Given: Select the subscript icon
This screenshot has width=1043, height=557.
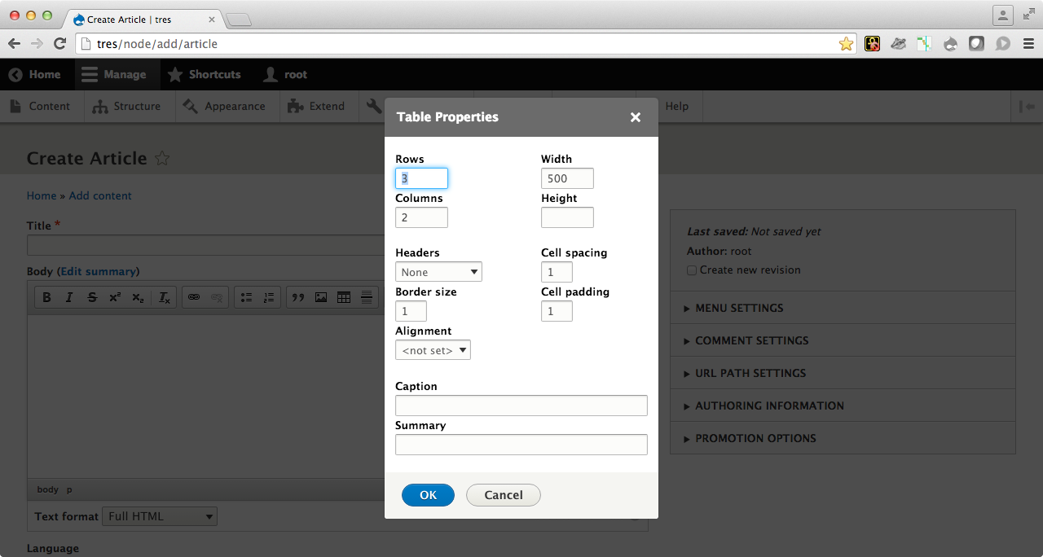Looking at the screenshot, I should coord(138,296).
